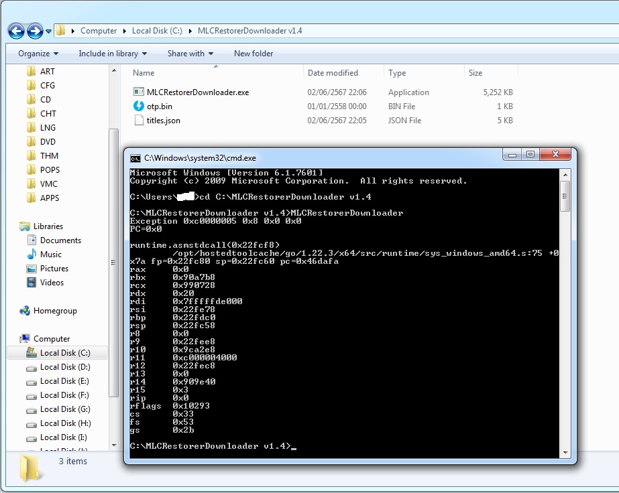The height and width of the screenshot is (493, 619).
Task: Open the Organize menu
Action: [x=38, y=53]
